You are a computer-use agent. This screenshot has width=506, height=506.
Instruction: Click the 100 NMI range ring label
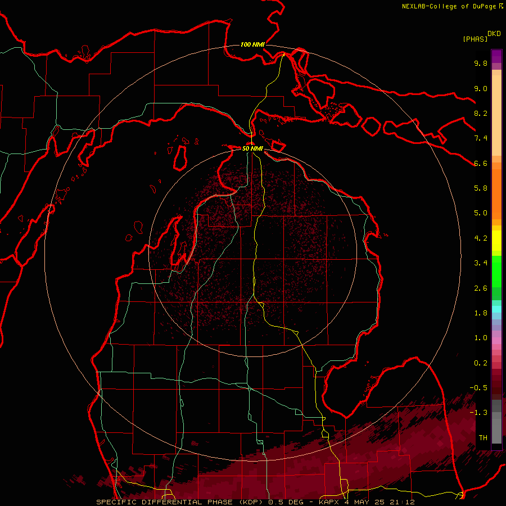click(252, 44)
